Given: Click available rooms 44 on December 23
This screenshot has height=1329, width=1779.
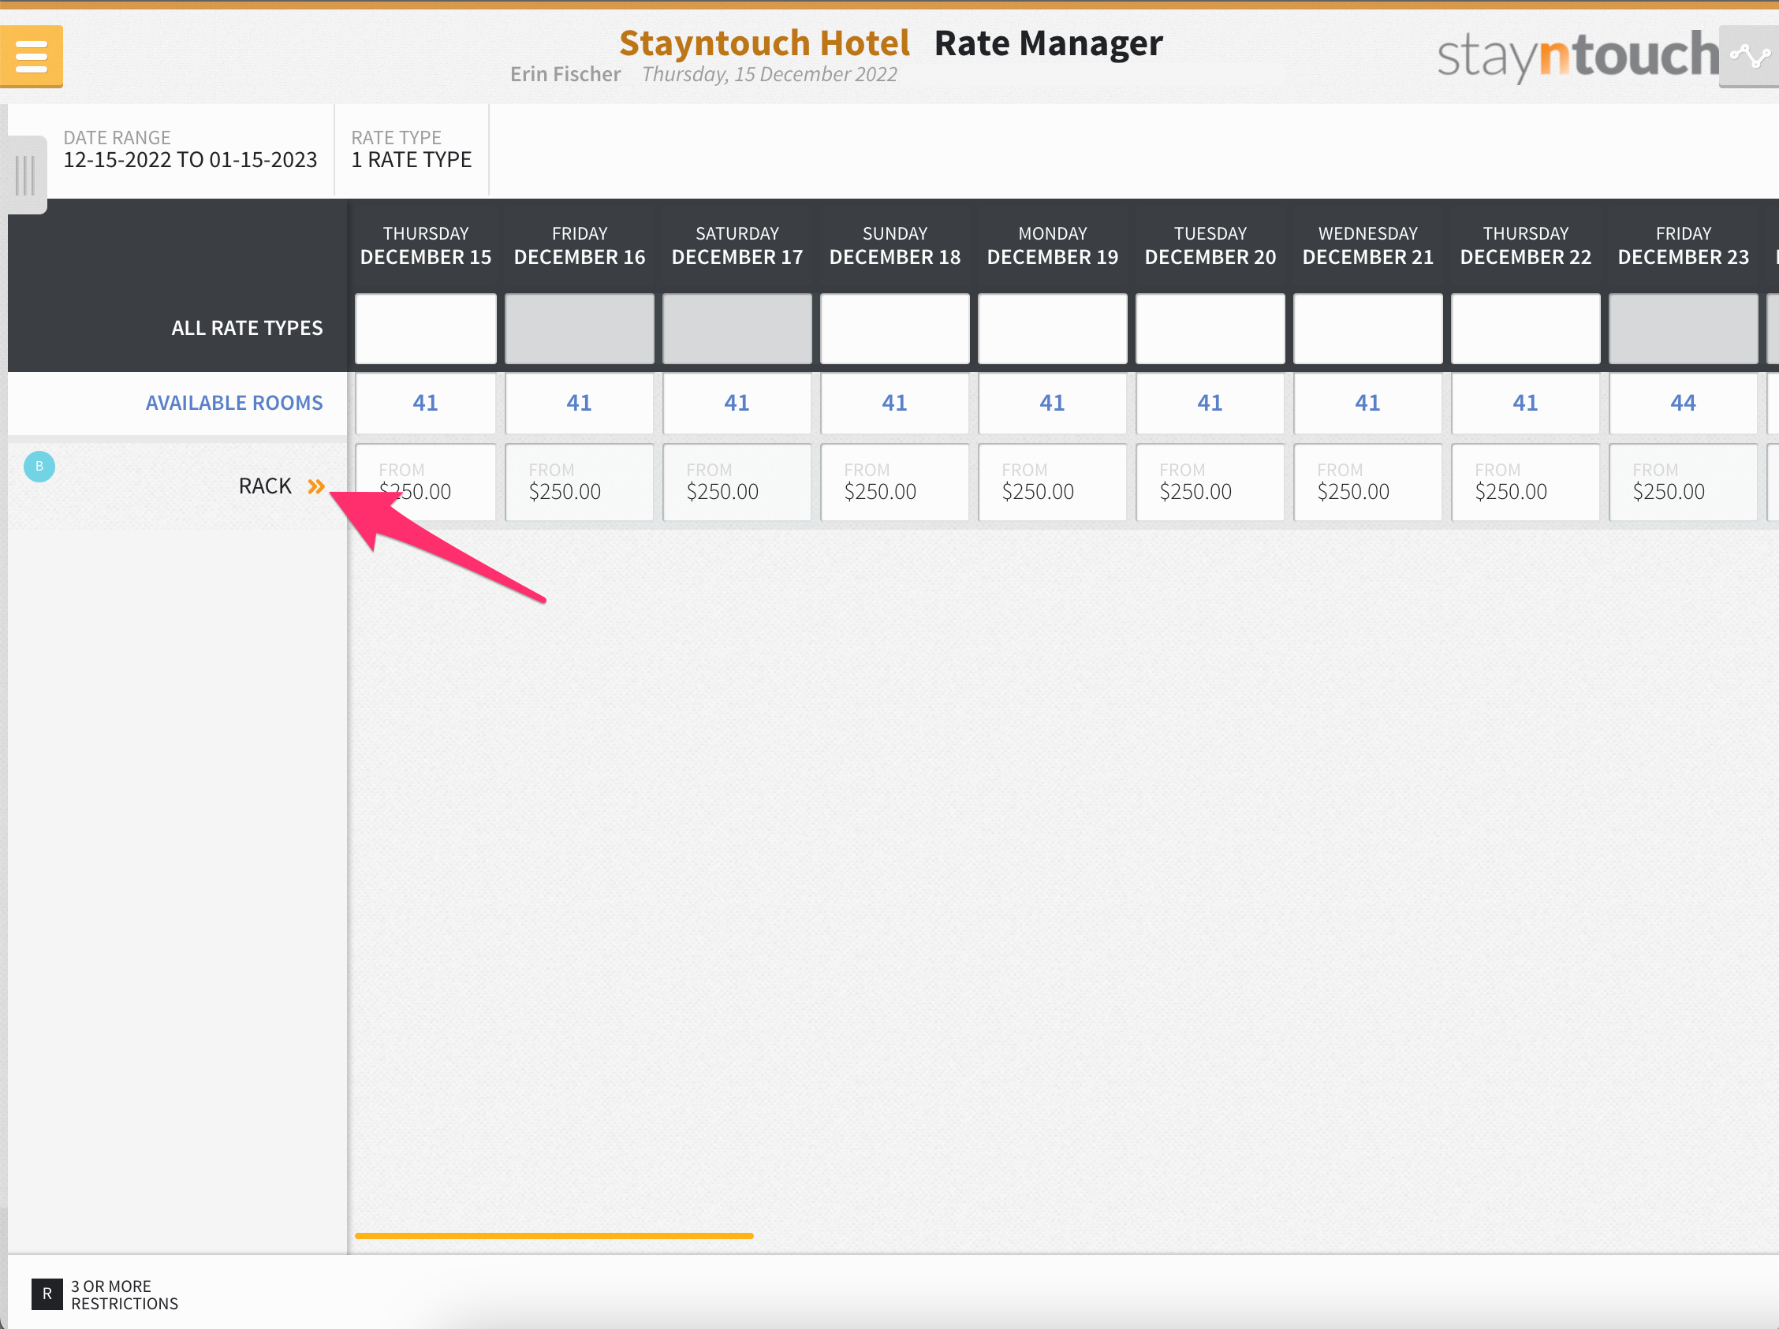Looking at the screenshot, I should coord(1683,403).
